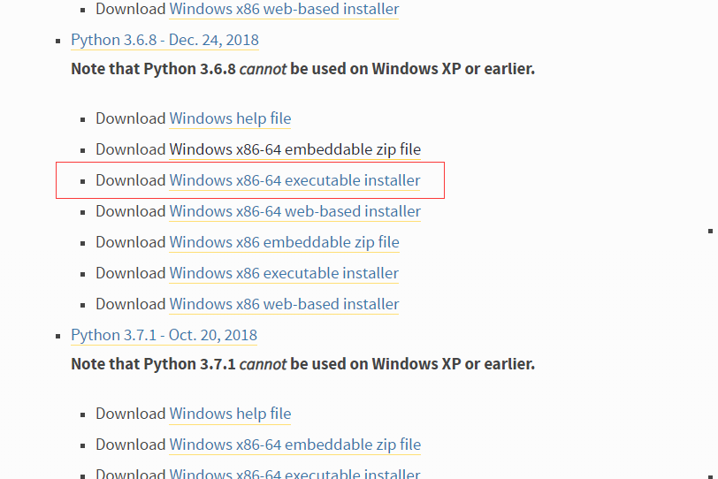Click x86 web-based installer link above Python 3.6.8

click(x=284, y=10)
